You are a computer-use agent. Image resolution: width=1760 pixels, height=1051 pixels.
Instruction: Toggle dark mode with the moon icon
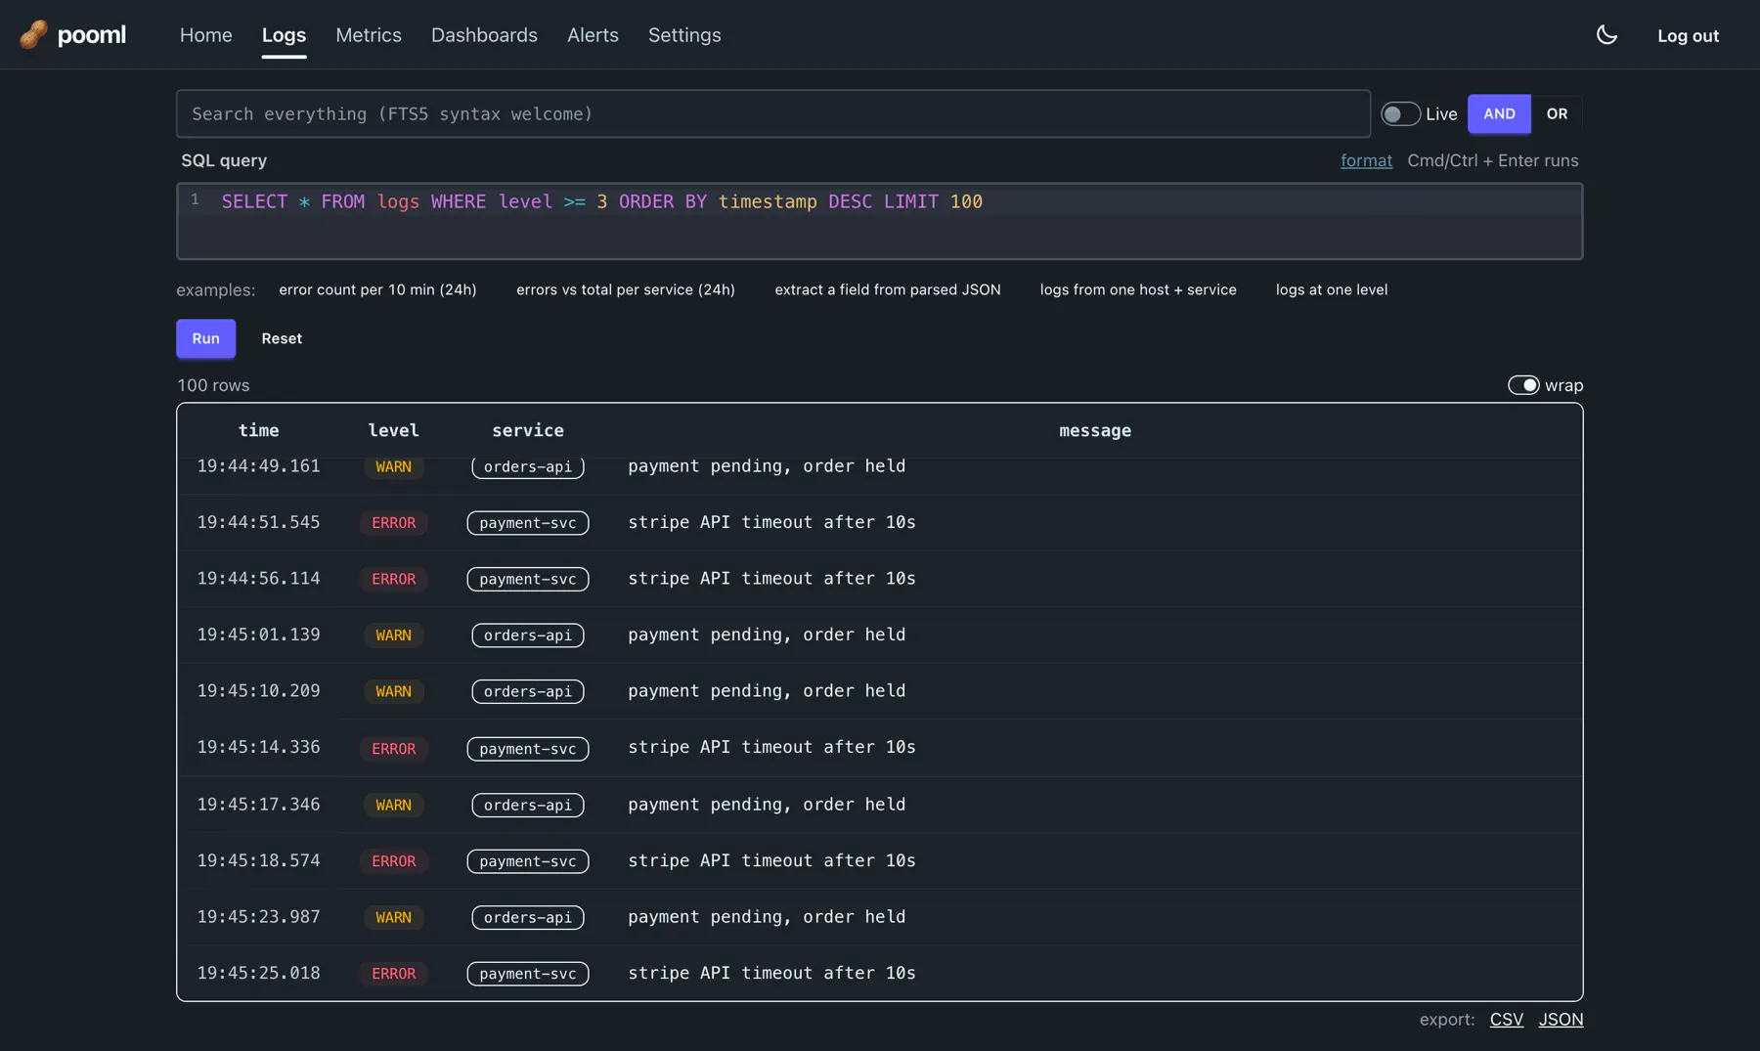(1606, 35)
